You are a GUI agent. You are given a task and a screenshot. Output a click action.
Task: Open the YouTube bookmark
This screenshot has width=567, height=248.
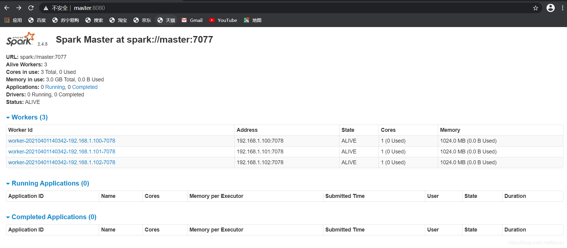click(223, 20)
